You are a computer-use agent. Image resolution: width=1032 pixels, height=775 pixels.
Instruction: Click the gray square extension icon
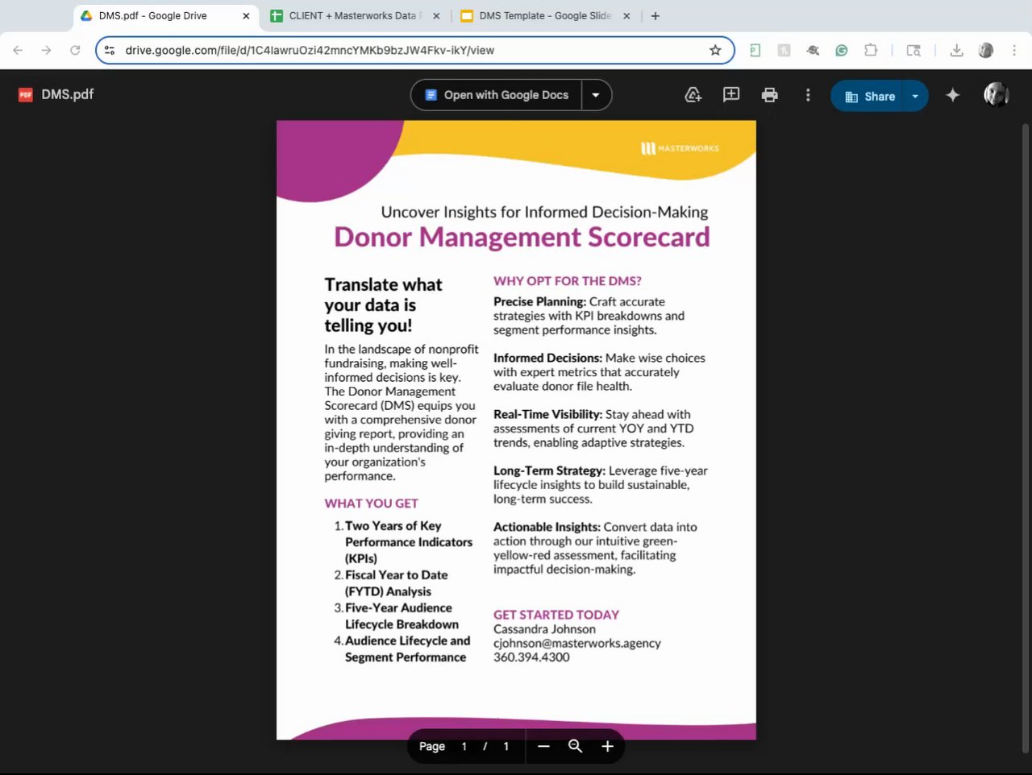(784, 50)
